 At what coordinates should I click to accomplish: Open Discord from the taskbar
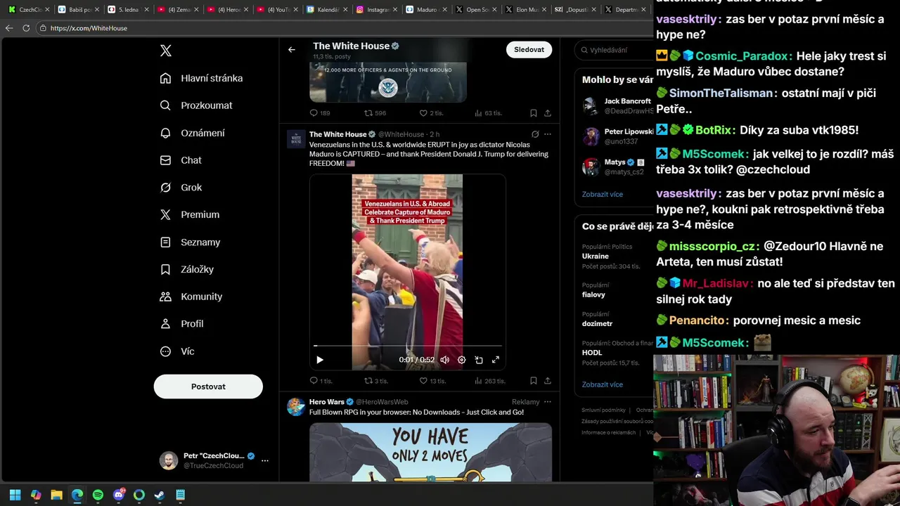pos(119,495)
